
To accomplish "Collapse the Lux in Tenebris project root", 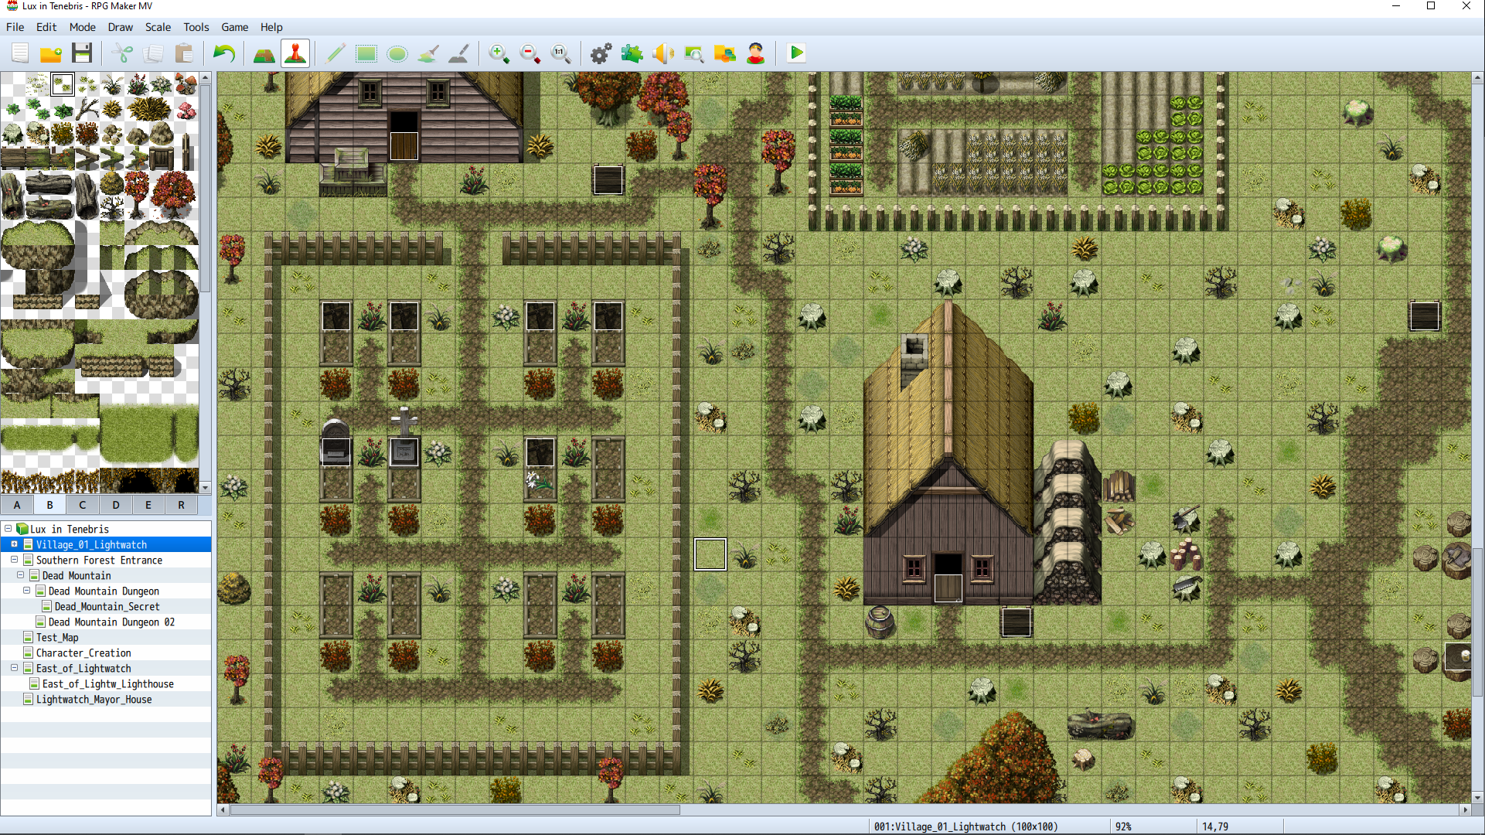I will [x=9, y=529].
